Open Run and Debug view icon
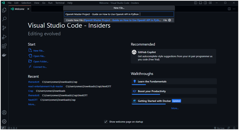The image size is (239, 130). coord(4,37)
